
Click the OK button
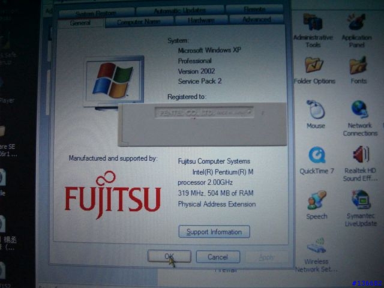click(x=169, y=256)
